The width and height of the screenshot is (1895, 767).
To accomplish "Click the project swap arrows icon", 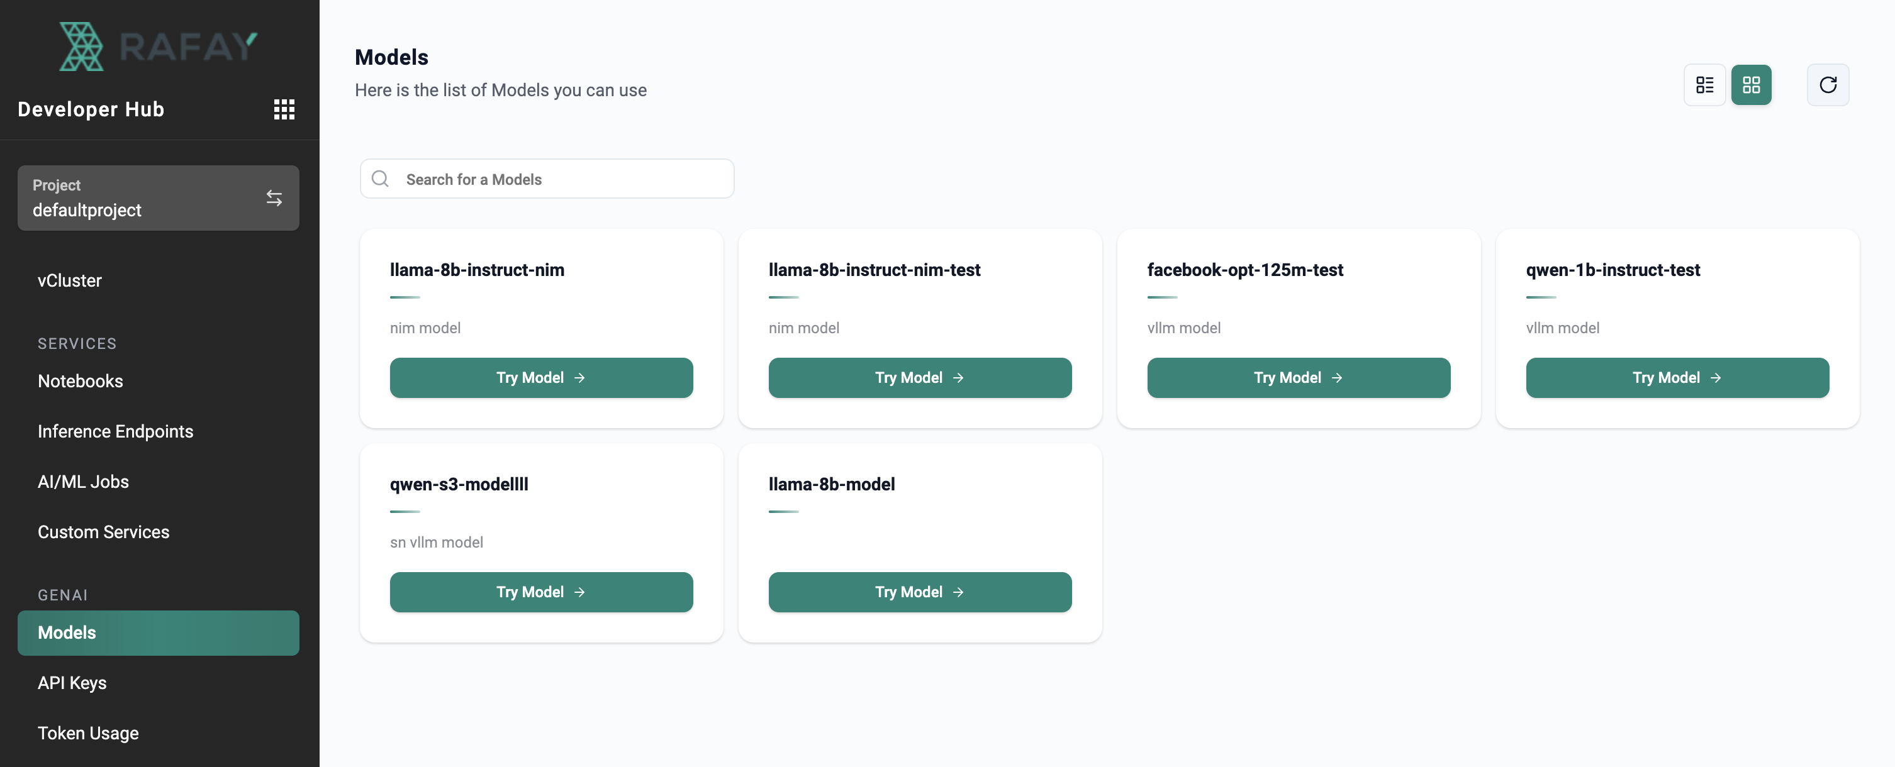I will 274,198.
